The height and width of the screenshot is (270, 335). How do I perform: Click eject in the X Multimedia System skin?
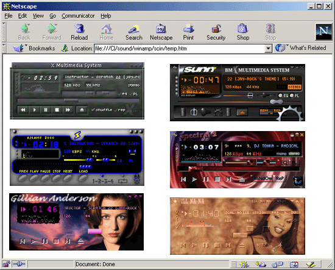point(82,110)
